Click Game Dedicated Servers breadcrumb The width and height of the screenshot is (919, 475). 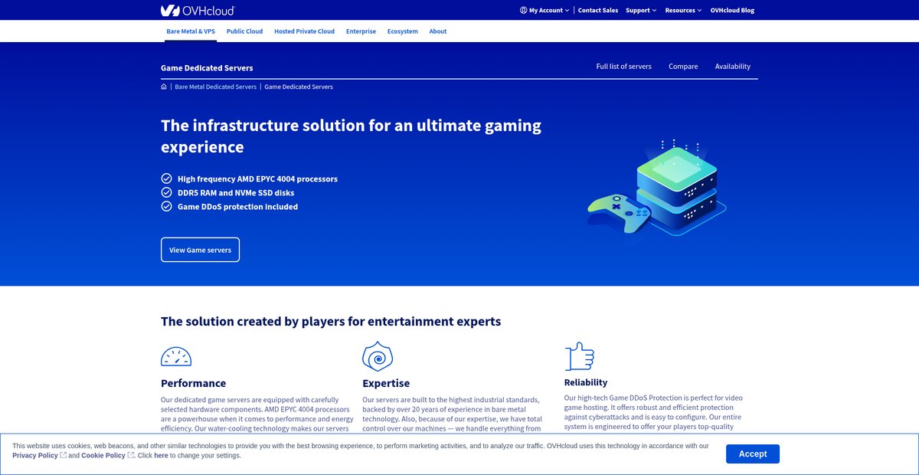(x=299, y=87)
